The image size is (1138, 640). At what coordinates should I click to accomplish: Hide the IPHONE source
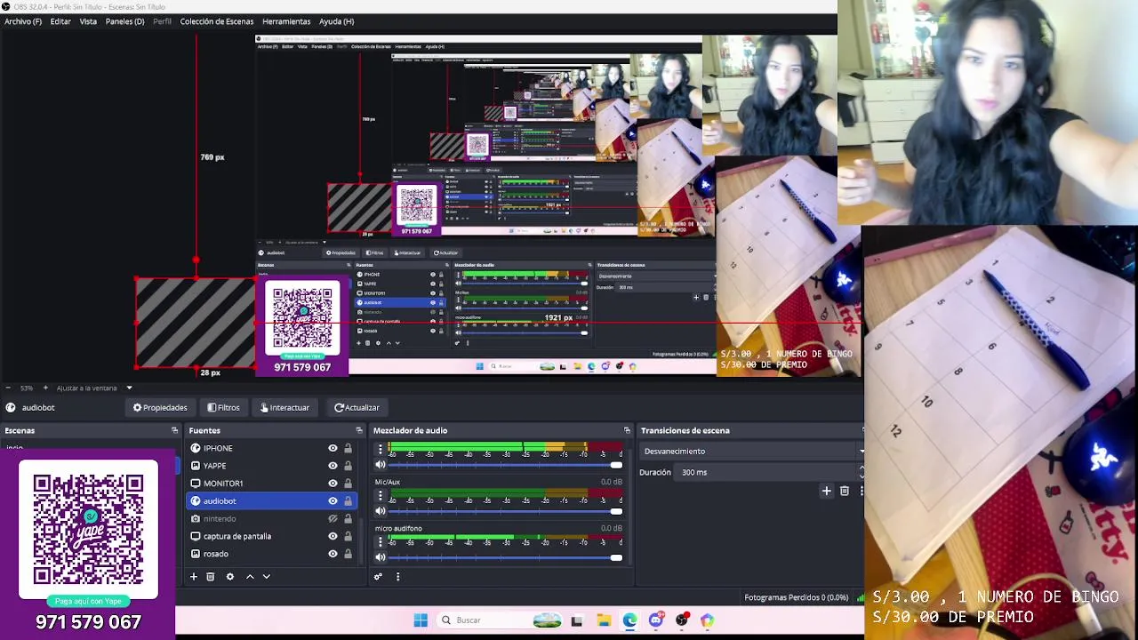tap(333, 448)
